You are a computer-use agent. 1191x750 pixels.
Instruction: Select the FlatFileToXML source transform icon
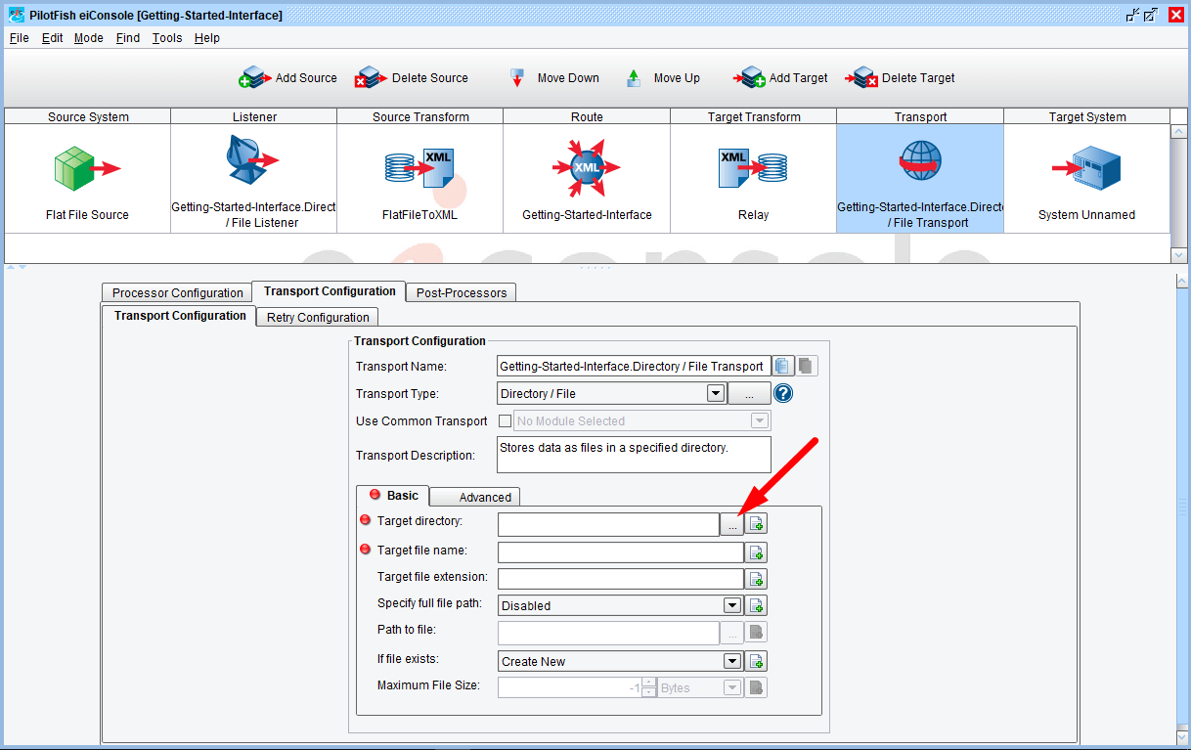click(x=419, y=169)
